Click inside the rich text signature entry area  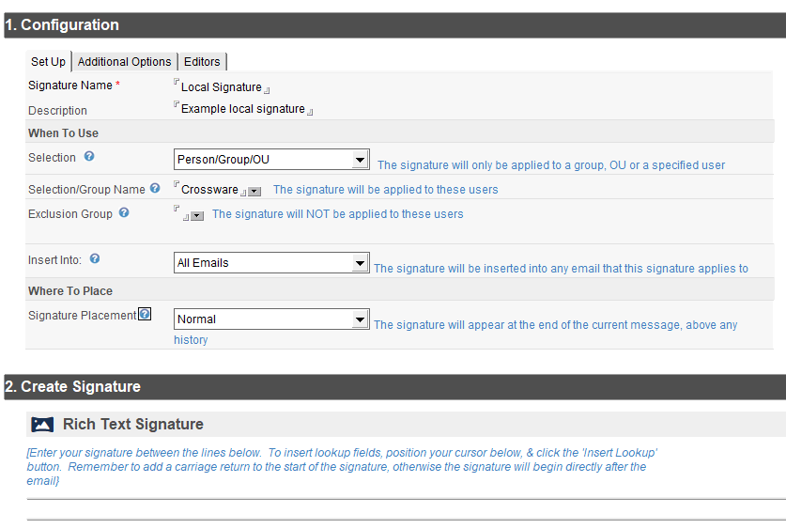point(404,509)
